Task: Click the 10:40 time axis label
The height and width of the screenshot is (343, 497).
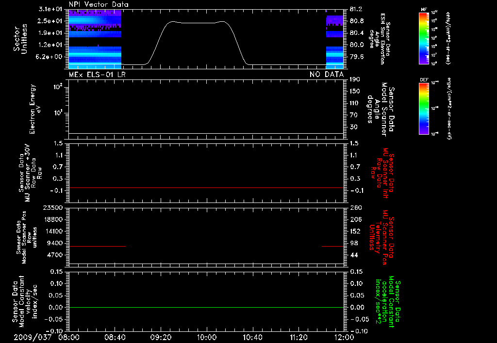Action: click(x=252, y=337)
